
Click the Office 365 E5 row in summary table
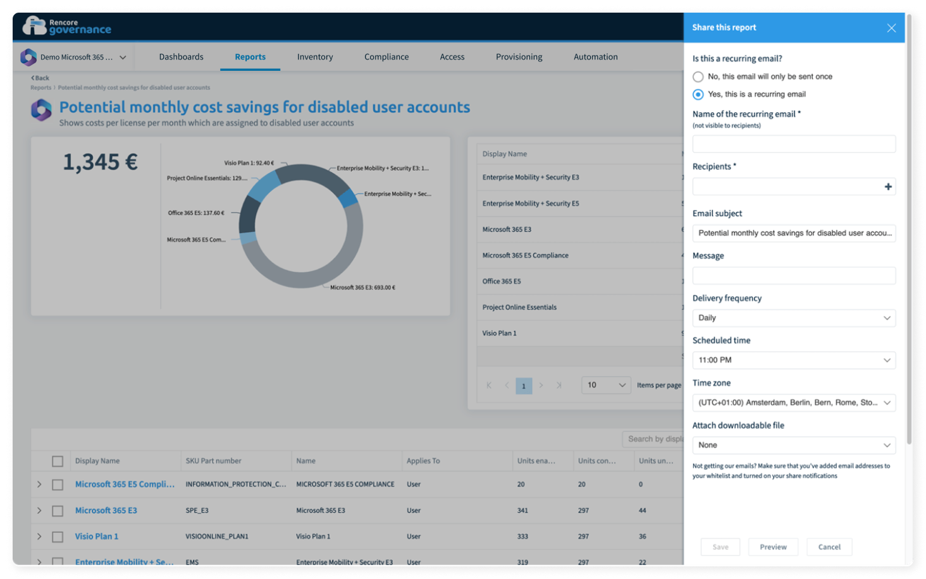[x=579, y=281]
